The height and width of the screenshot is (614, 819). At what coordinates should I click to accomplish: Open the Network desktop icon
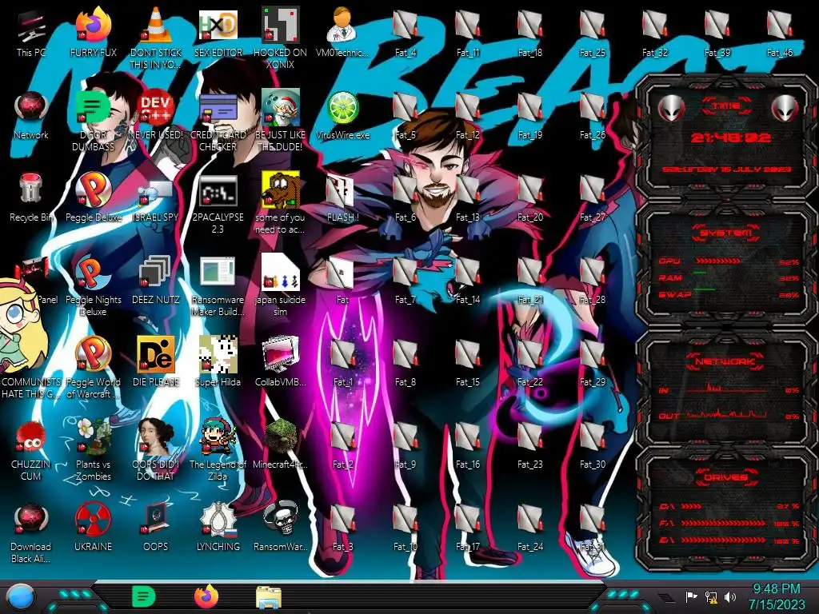31,108
